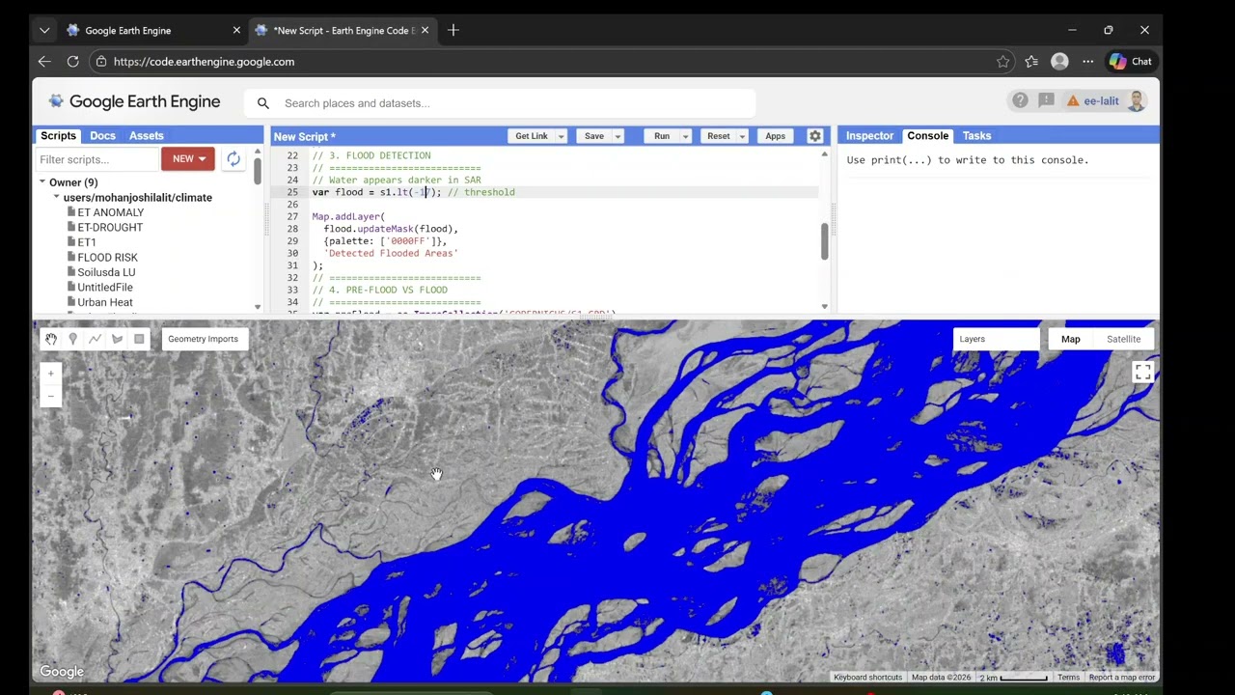Select the Console tab
Viewport: 1235px width, 695px height.
pyautogui.click(x=928, y=136)
